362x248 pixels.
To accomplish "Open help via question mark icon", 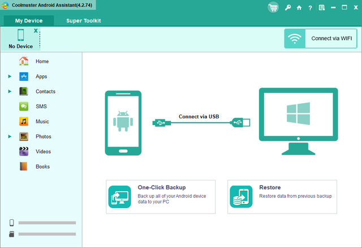I will (x=310, y=8).
